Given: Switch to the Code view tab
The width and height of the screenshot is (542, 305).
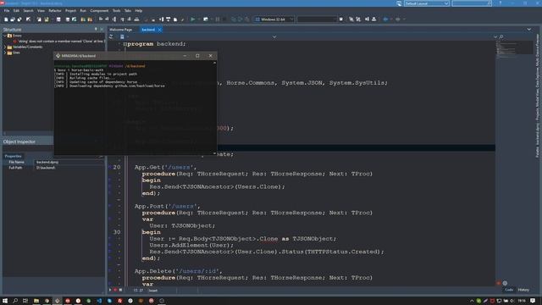Looking at the screenshot, I should (x=509, y=290).
